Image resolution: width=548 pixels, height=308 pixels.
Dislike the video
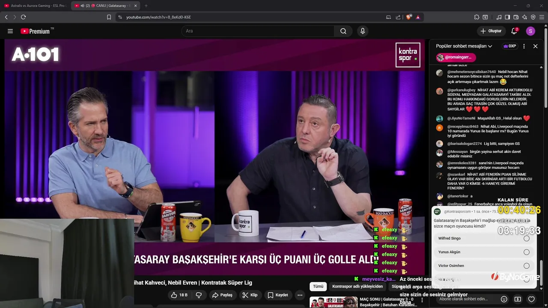pos(199,295)
